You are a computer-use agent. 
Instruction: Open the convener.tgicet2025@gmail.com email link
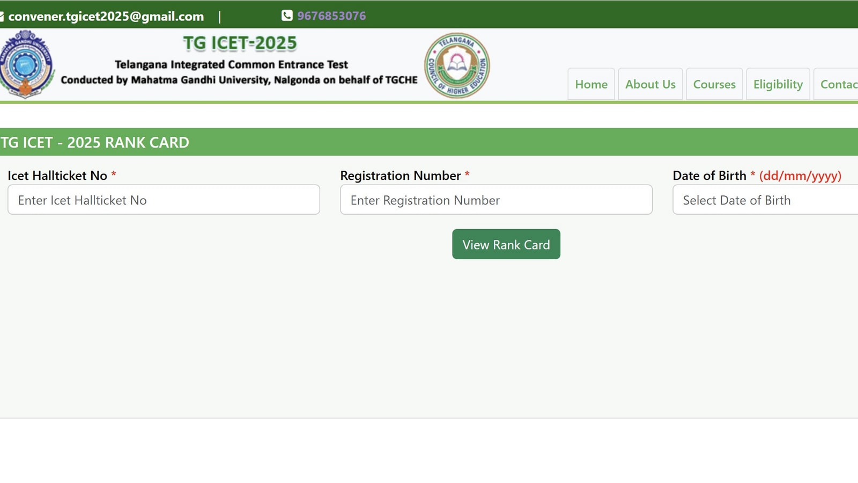[106, 16]
